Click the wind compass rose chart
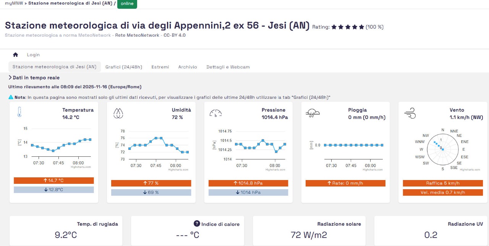Image resolution: width=489 pixels, height=246 pixels. (443, 149)
